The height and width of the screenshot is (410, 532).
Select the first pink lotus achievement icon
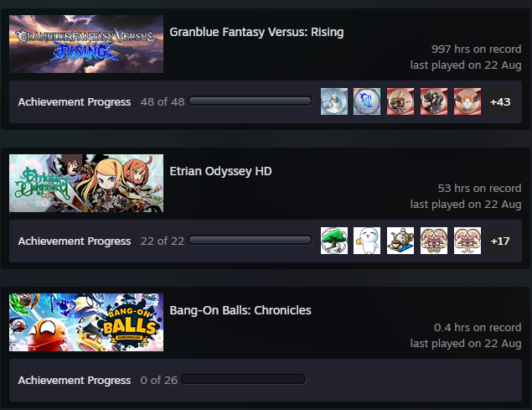coord(434,241)
